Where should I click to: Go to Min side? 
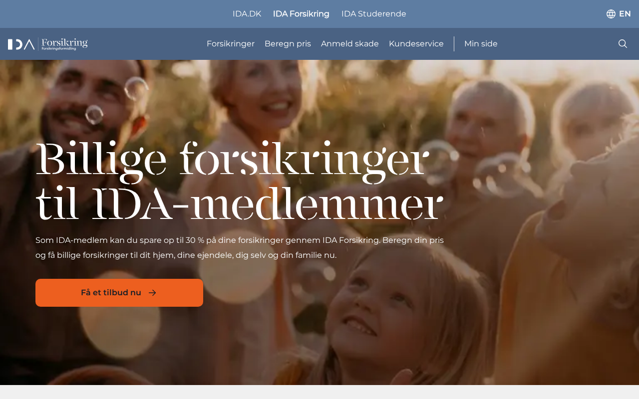(x=481, y=44)
